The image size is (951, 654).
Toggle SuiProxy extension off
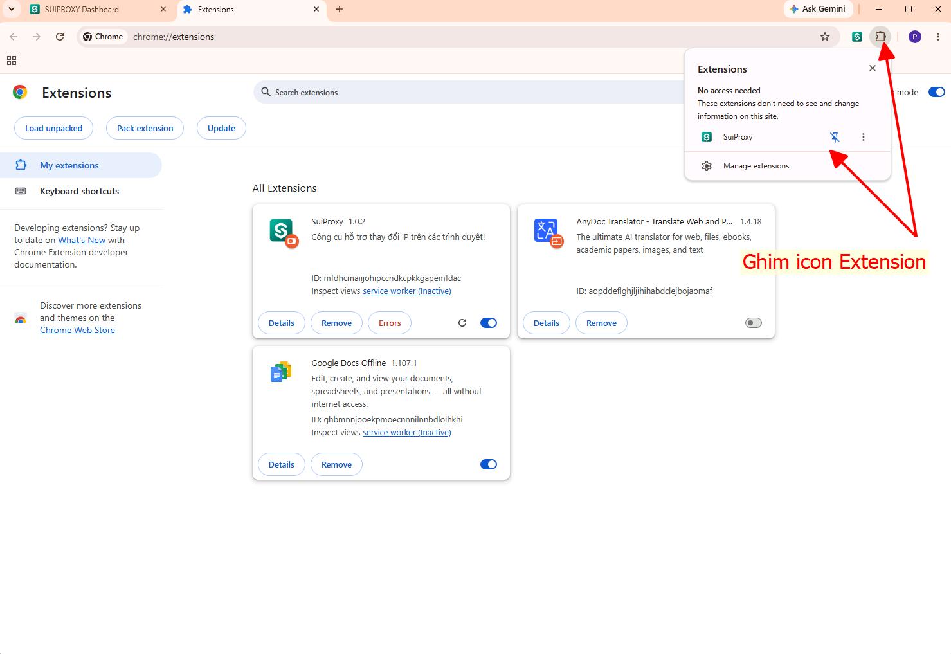[489, 323]
